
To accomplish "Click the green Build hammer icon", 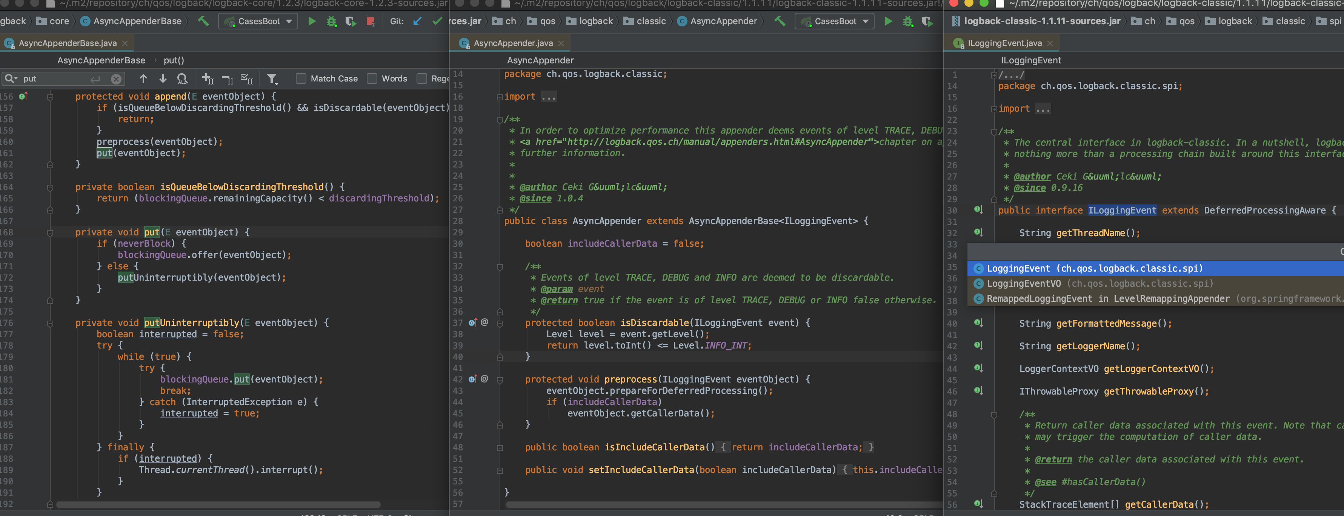I will [203, 21].
